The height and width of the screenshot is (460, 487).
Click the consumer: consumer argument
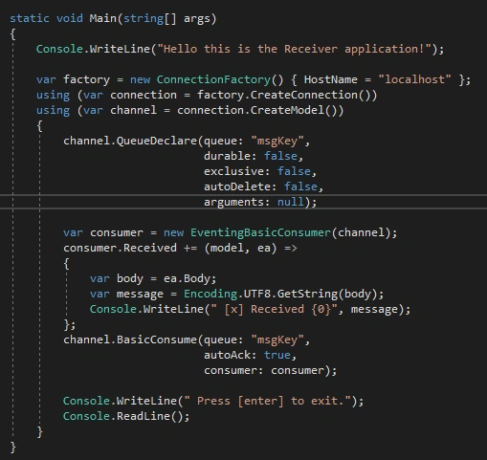pyautogui.click(x=264, y=370)
